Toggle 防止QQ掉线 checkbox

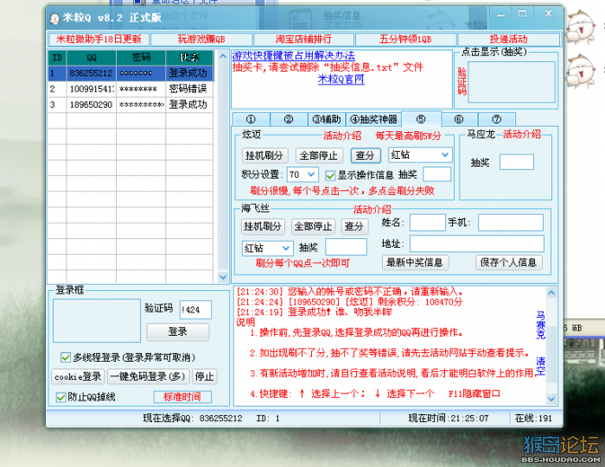click(60, 397)
